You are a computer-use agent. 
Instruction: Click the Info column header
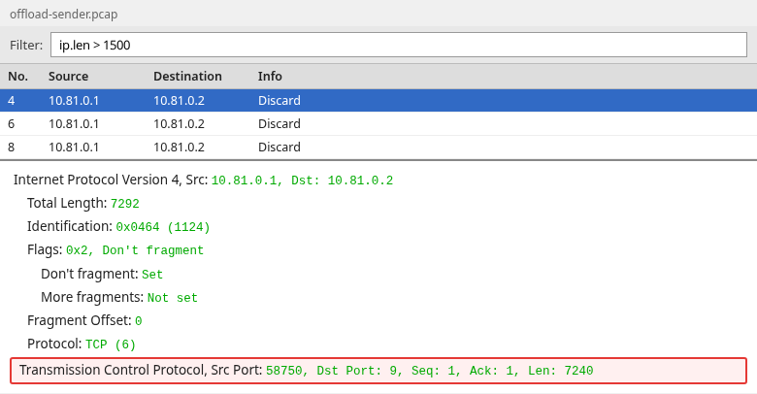(x=270, y=77)
